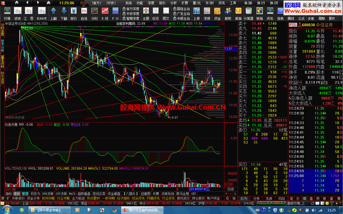
Task: Open the 版面 L2 layout icon
Action: (x=238, y=11)
